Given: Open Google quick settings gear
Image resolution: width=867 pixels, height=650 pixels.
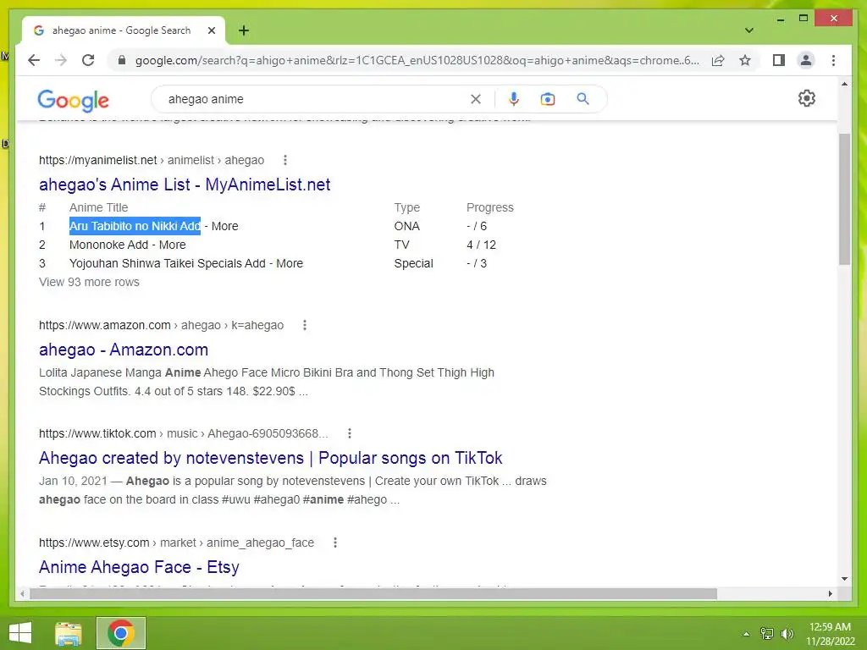Looking at the screenshot, I should tap(807, 98).
